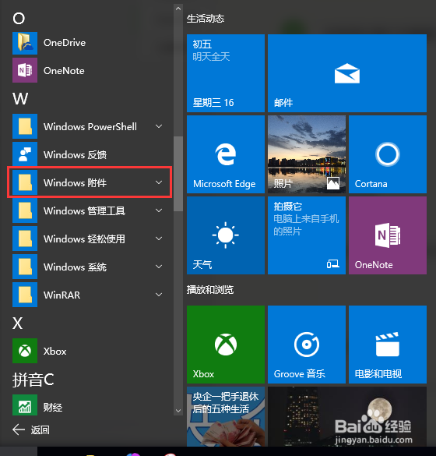
Task: Expand the Windows 系统 chevron
Action: tap(159, 267)
